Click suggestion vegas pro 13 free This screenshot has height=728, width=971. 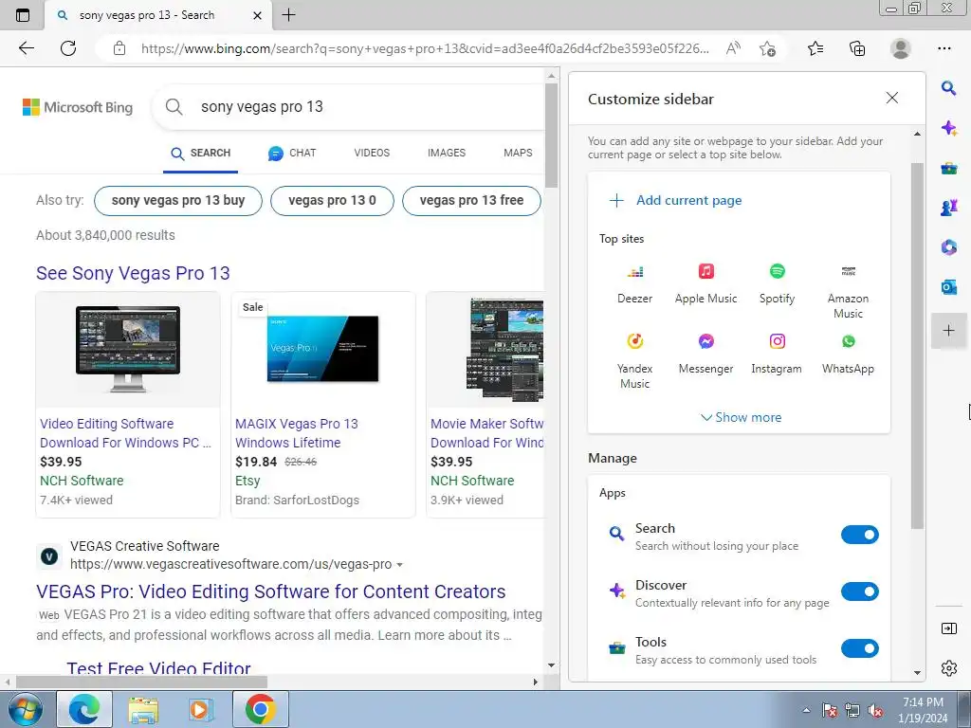(471, 201)
